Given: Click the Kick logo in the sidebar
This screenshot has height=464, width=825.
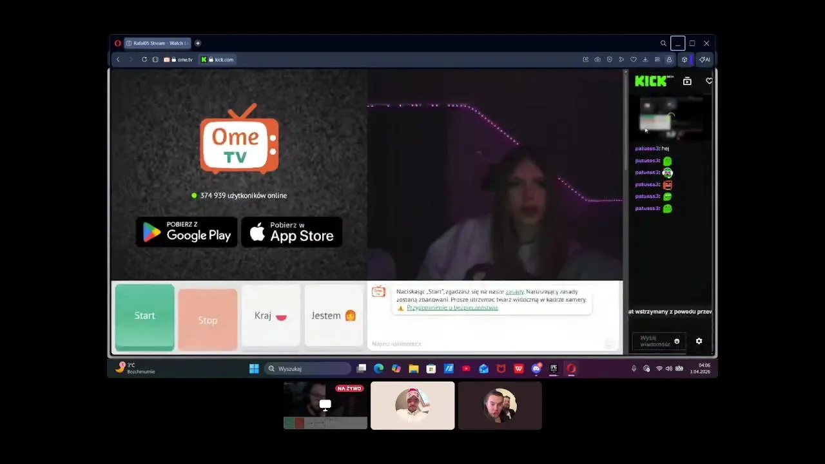Looking at the screenshot, I should [651, 81].
